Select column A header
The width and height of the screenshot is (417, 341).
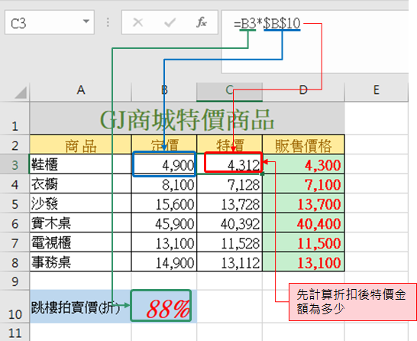coord(81,90)
